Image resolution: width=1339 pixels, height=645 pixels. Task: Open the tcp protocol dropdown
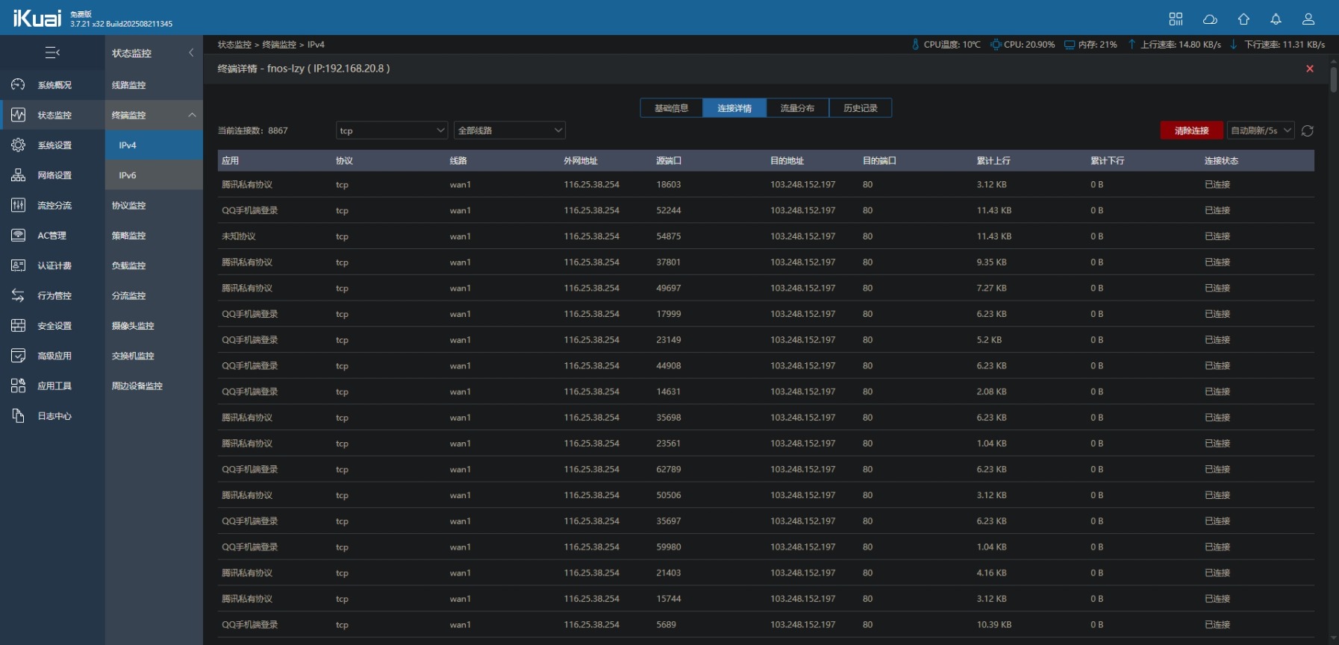[391, 130]
